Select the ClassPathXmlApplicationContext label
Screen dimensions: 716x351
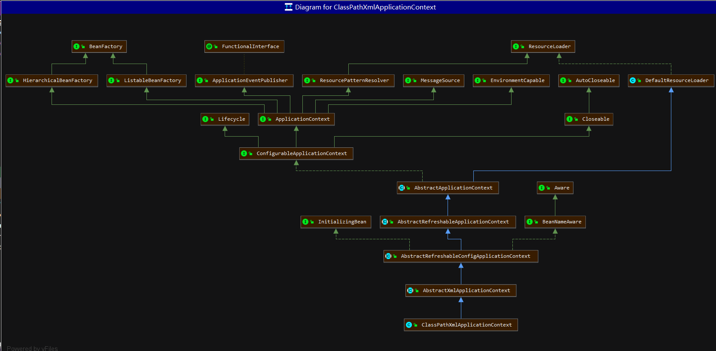click(x=466, y=325)
